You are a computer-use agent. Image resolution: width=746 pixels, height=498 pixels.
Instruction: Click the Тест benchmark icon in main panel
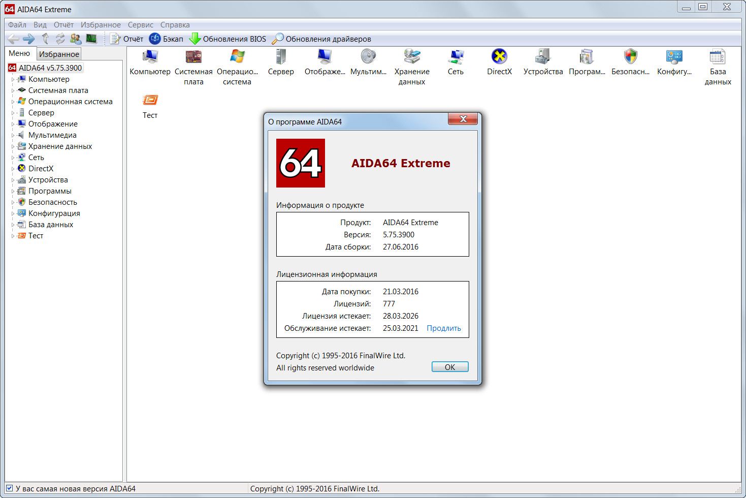click(150, 101)
